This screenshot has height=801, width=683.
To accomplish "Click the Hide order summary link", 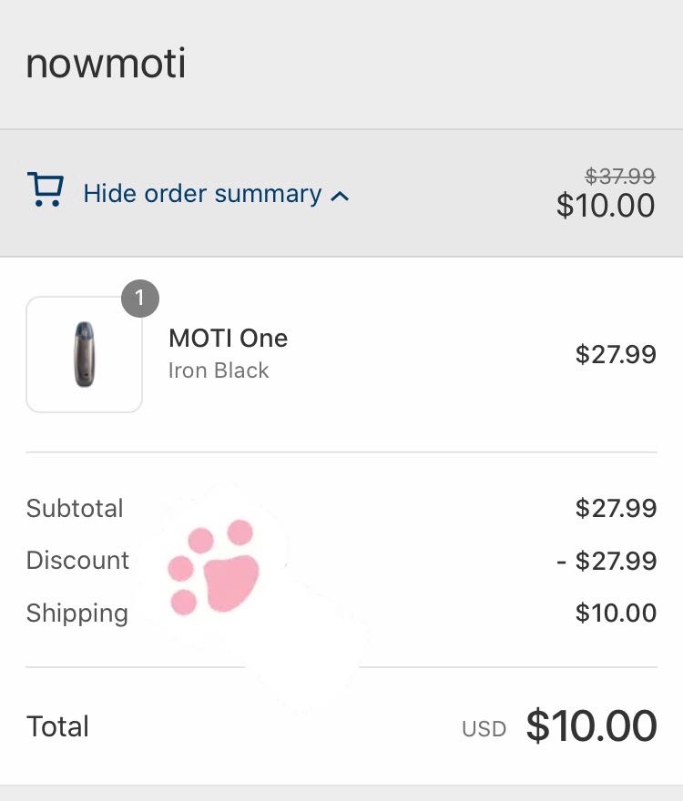I will coord(202,194).
